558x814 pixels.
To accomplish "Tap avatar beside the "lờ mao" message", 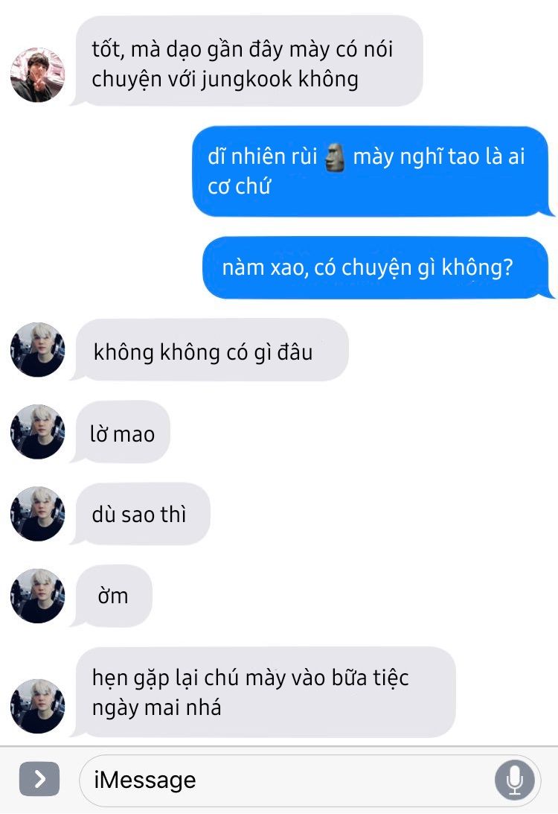I will pos(37,431).
